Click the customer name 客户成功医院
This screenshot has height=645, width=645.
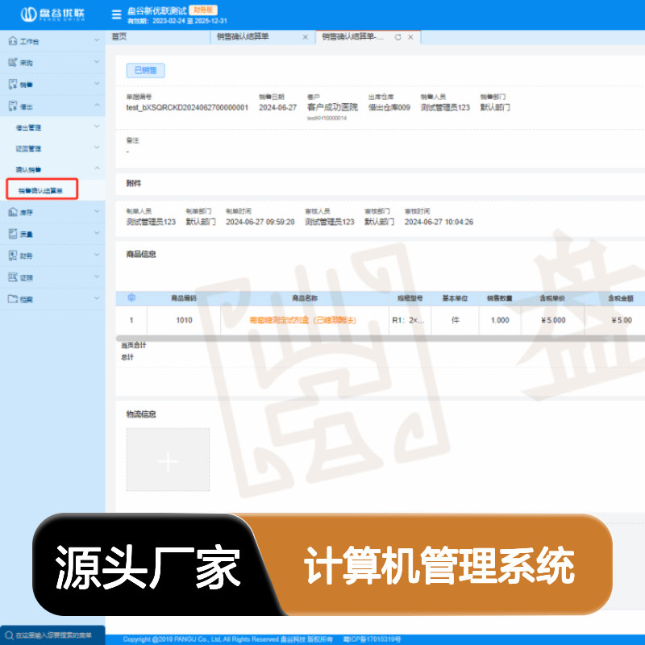332,107
